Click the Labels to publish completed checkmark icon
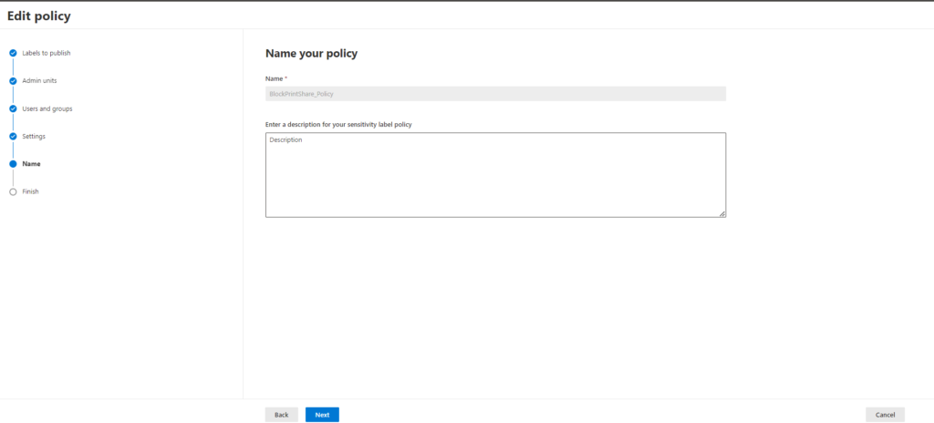Viewport: 934px width, 423px height. pyautogui.click(x=13, y=53)
